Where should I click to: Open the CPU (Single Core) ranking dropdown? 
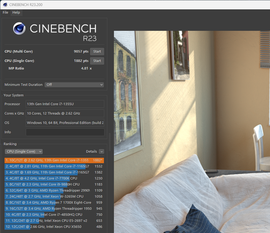click(x=24, y=152)
